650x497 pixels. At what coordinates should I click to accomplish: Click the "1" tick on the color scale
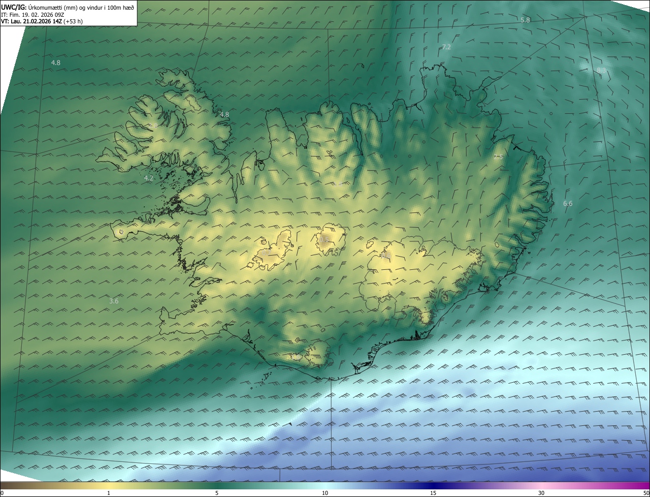[109, 493]
